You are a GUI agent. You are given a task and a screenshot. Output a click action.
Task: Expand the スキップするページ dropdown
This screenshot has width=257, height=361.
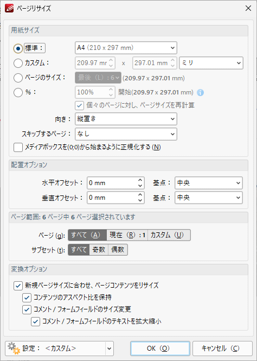pyautogui.click(x=126, y=134)
